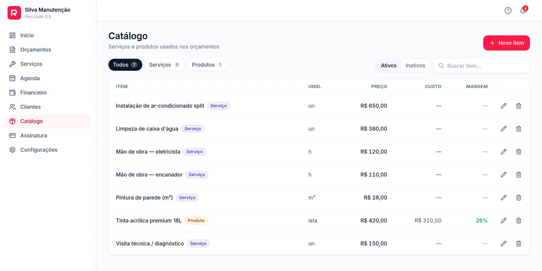Filter catalog by Produtos tab

(x=207, y=65)
